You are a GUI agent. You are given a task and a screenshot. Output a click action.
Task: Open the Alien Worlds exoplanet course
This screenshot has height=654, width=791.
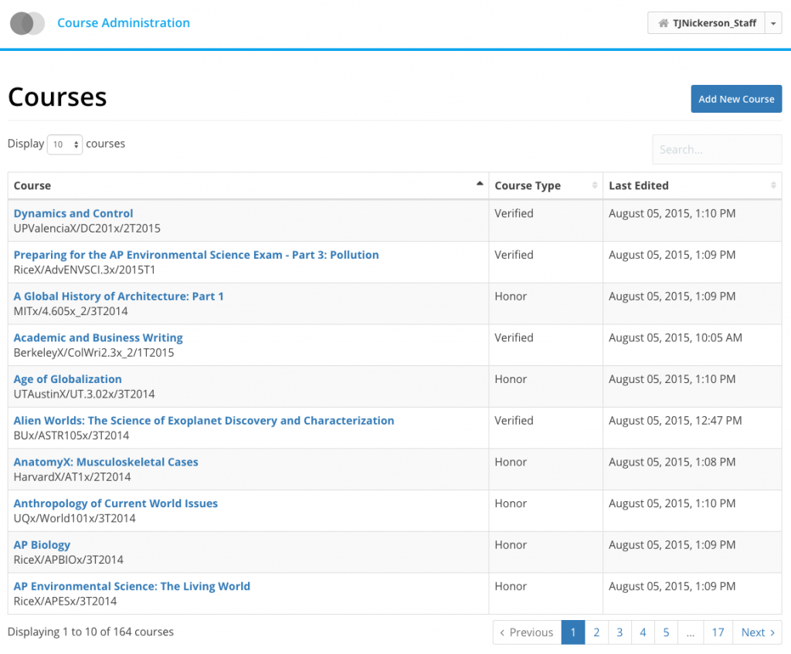204,421
